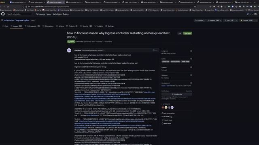The width and height of the screenshot is (259, 145).
Task: Click the Edit Pins dropdown button
Action: pyautogui.click(x=200, y=21)
